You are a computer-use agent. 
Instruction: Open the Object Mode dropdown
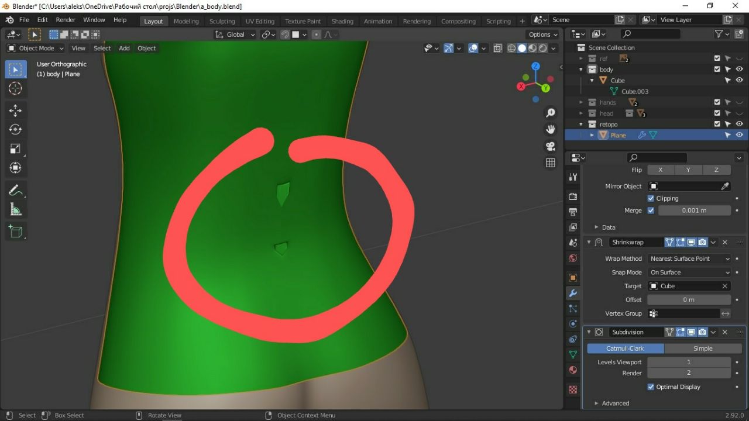point(35,49)
